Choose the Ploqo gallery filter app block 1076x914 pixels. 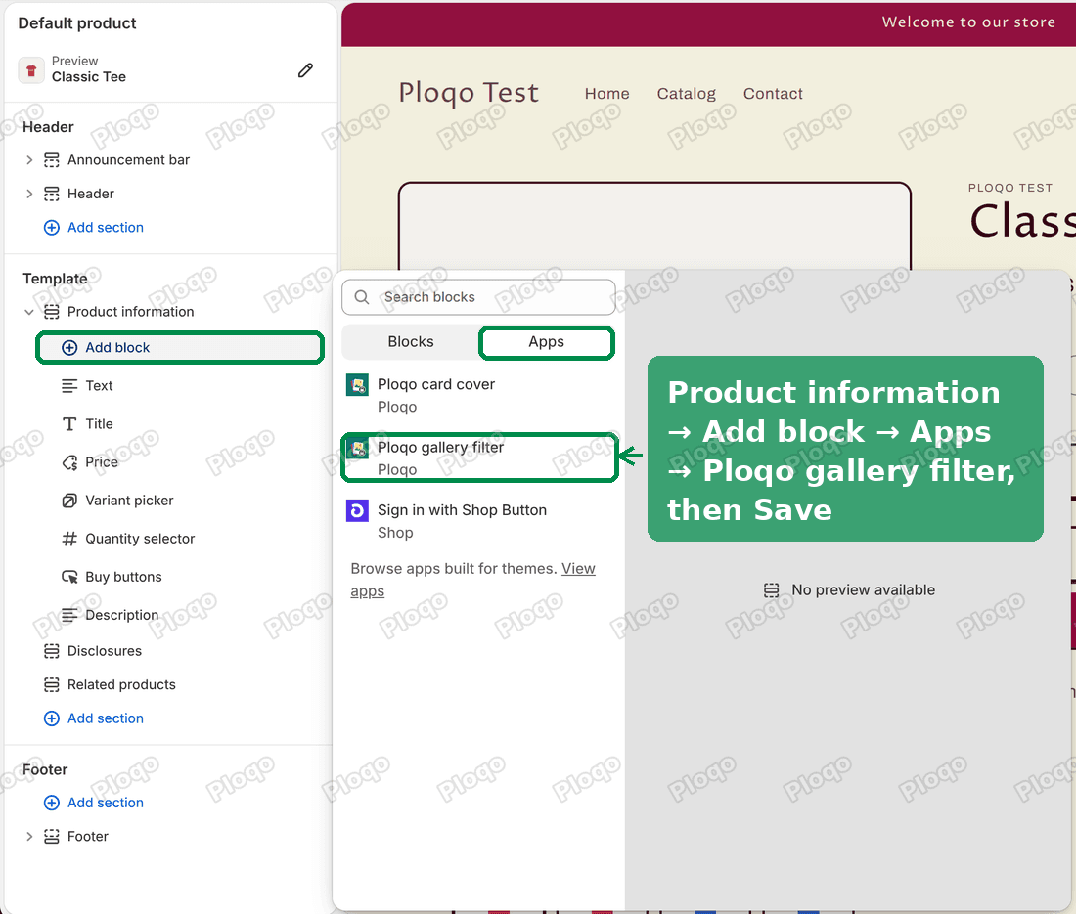pyautogui.click(x=479, y=458)
